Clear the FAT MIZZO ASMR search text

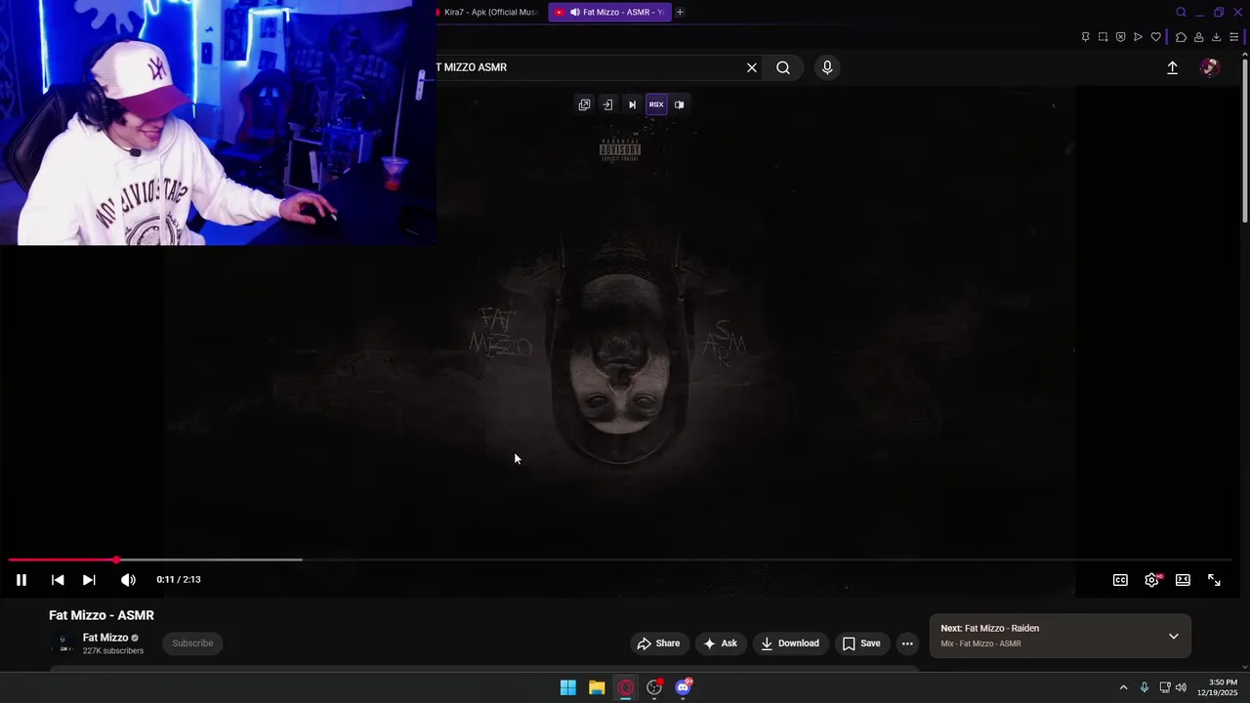pos(752,67)
